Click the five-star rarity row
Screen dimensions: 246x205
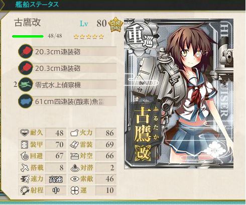coord(89,37)
